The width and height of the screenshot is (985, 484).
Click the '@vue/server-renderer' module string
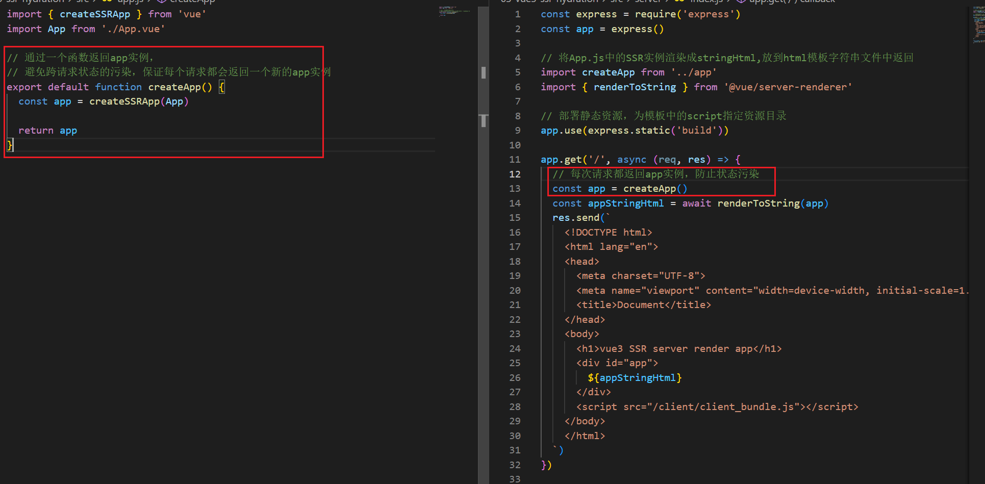(x=788, y=87)
